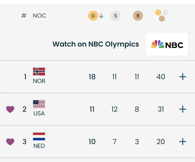Screen dimensions: 195x162
Task: Sort by total medals icon
Action: click(x=162, y=15)
